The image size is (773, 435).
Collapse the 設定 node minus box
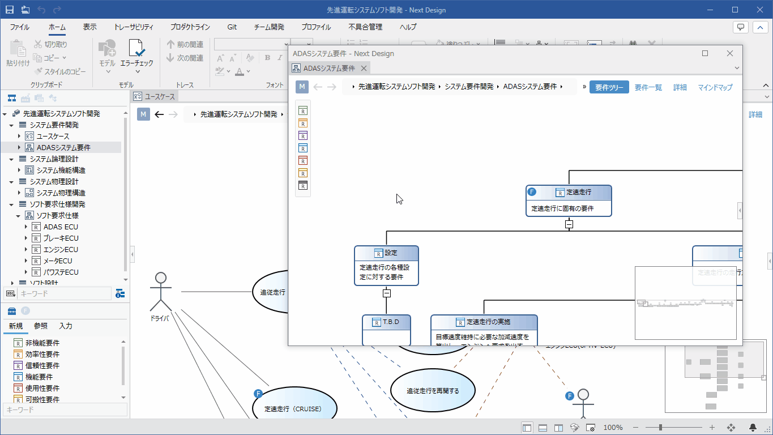click(386, 293)
